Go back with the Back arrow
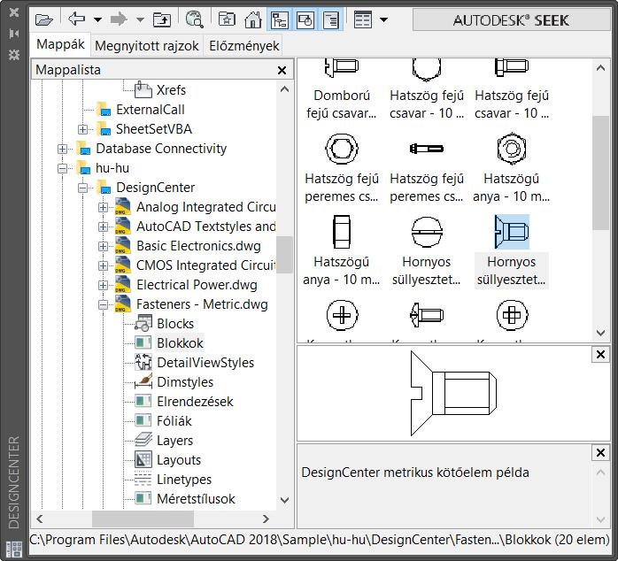 (x=76, y=19)
